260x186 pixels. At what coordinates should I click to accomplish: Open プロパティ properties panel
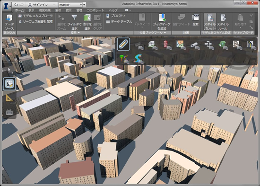point(116,16)
